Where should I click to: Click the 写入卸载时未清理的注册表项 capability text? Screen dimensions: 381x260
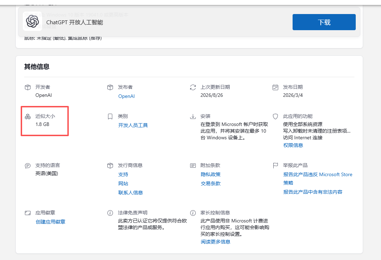317,131
